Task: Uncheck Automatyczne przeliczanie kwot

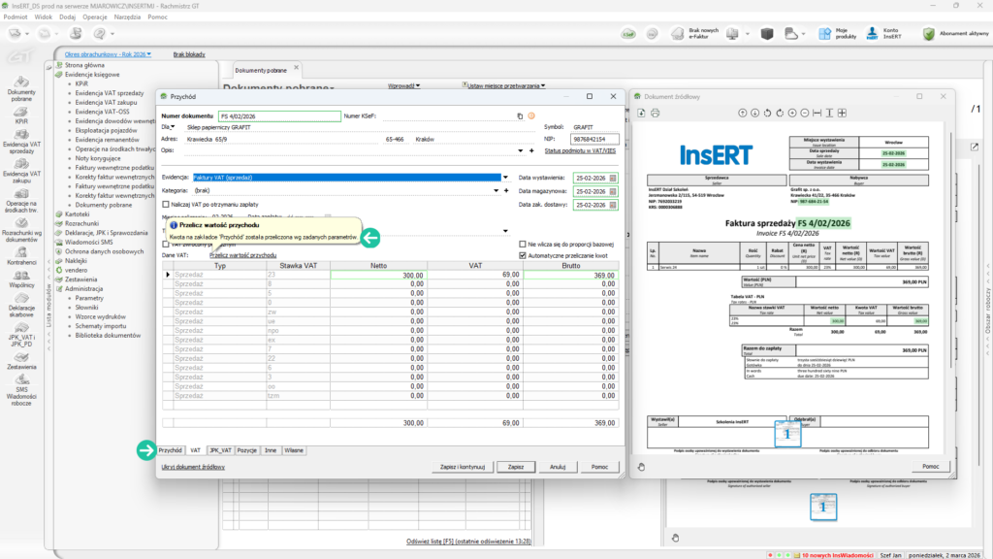Action: 524,255
